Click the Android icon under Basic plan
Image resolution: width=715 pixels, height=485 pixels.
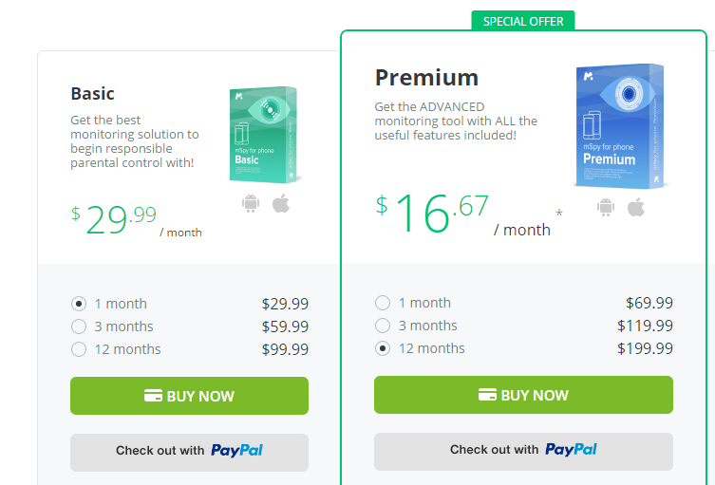[251, 203]
